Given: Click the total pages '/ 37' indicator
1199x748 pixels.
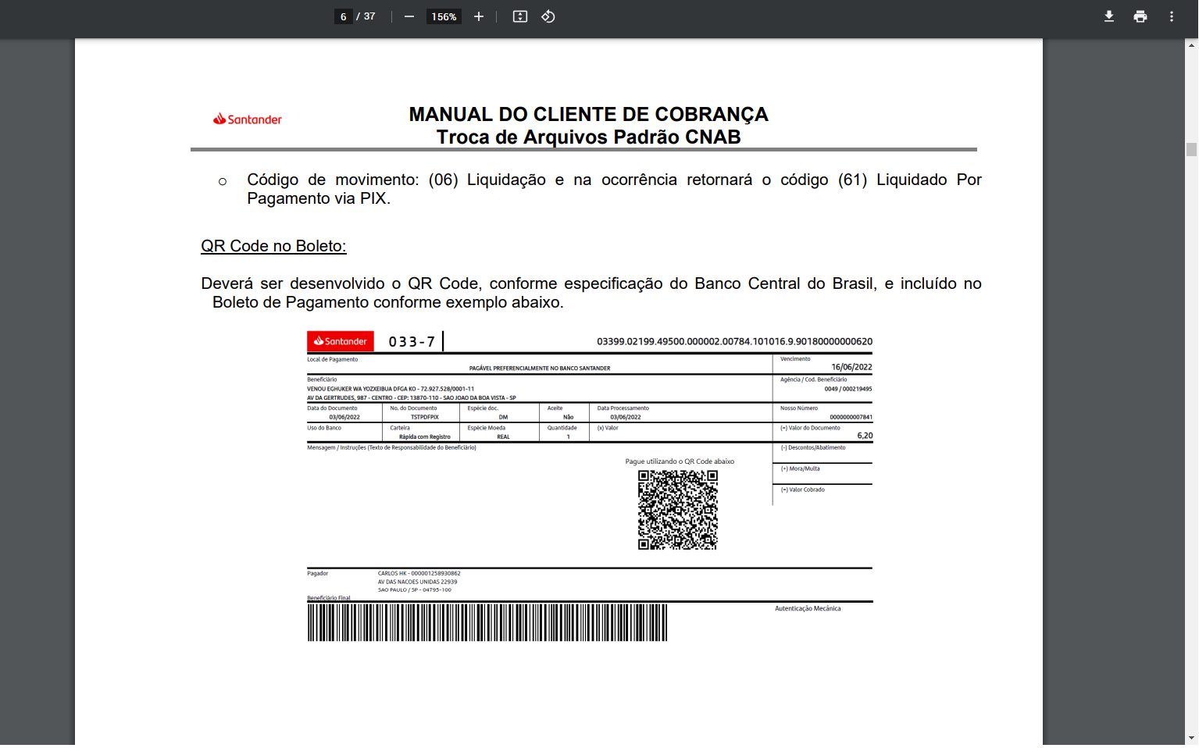Looking at the screenshot, I should (x=366, y=16).
